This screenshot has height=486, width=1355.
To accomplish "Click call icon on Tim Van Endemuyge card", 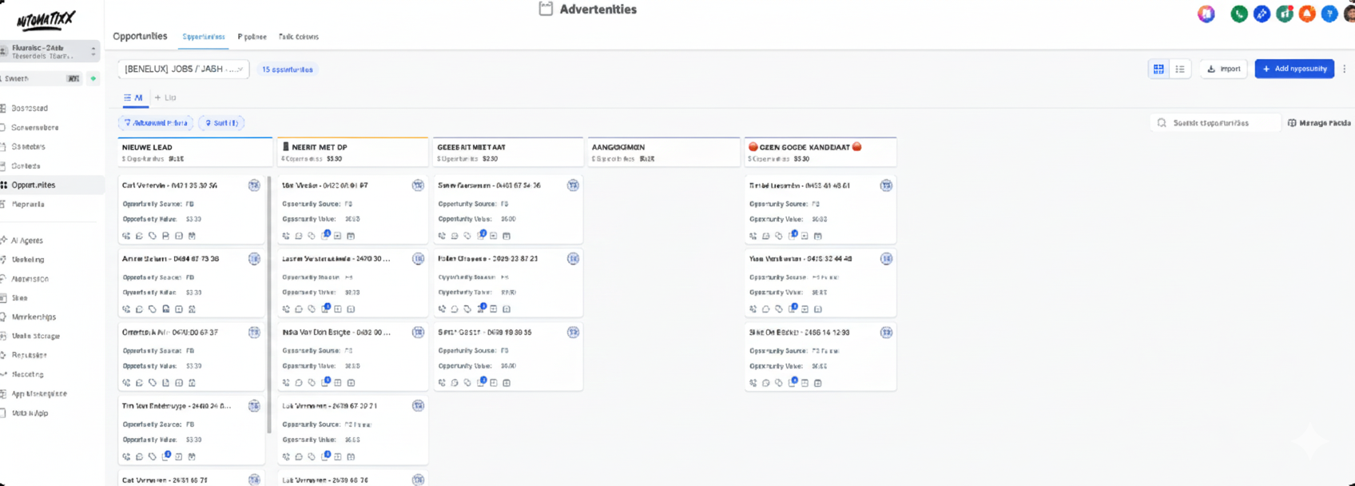I will [126, 456].
